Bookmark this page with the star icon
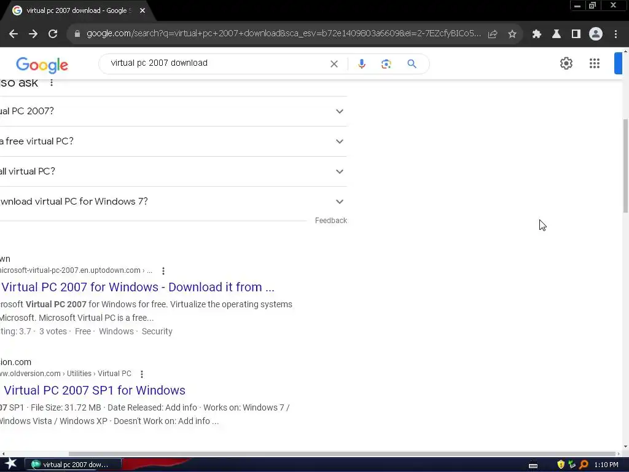Viewport: 629px width, 472px height. [512, 34]
